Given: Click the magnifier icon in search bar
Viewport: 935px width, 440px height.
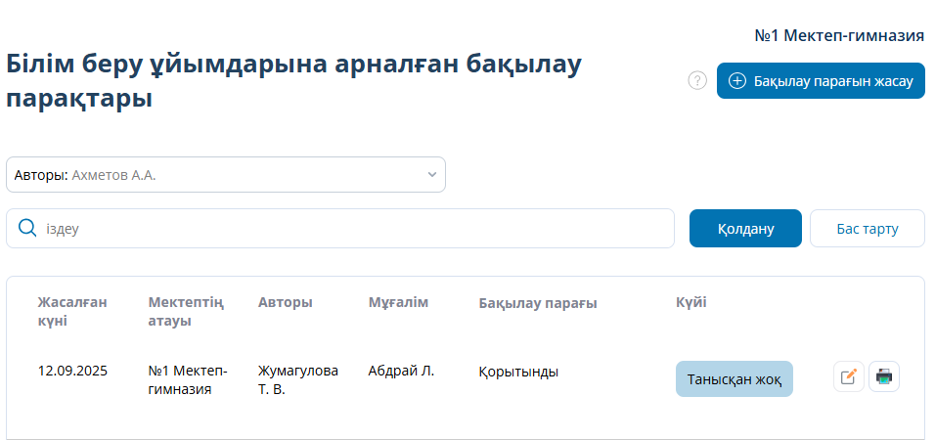Looking at the screenshot, I should 27,229.
